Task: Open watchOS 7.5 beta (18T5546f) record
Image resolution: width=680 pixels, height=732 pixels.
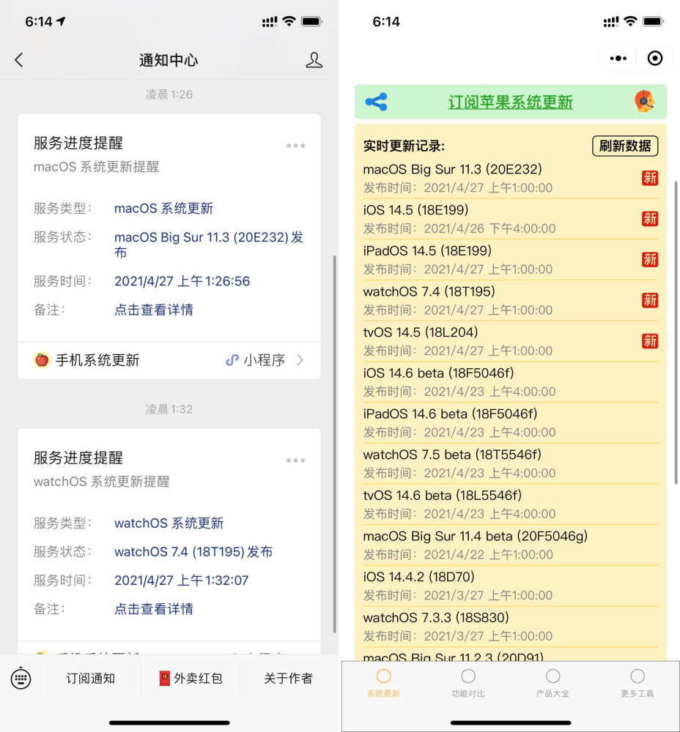Action: coord(510,463)
